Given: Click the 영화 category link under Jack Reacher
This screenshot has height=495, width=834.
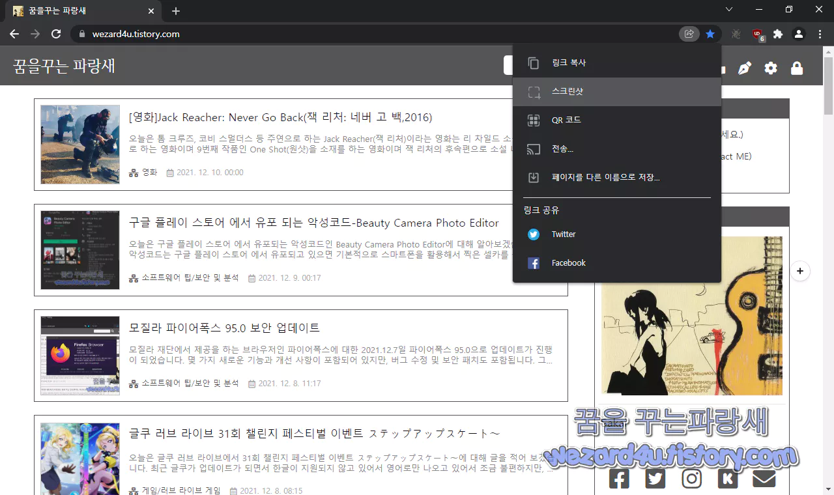Looking at the screenshot, I should (x=149, y=173).
